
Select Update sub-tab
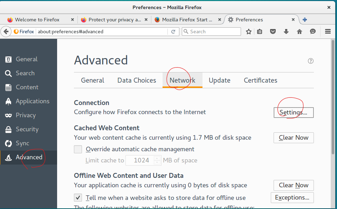[x=219, y=80]
